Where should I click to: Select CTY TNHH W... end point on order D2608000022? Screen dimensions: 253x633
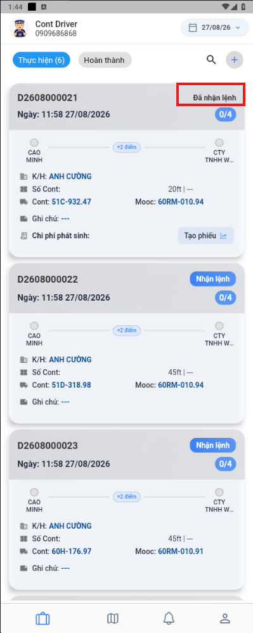[x=219, y=334]
